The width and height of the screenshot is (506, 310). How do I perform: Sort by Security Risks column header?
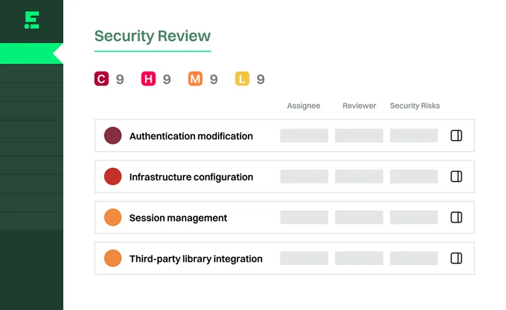pyautogui.click(x=415, y=106)
